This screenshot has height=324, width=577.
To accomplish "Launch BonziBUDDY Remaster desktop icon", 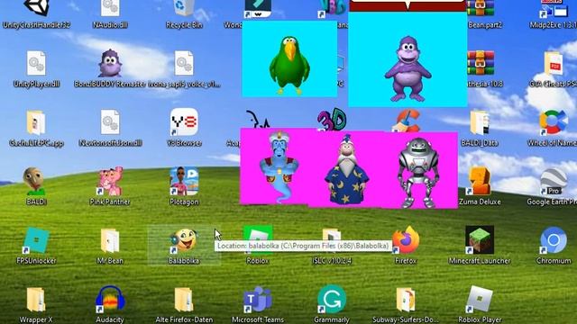I will click(x=110, y=63).
